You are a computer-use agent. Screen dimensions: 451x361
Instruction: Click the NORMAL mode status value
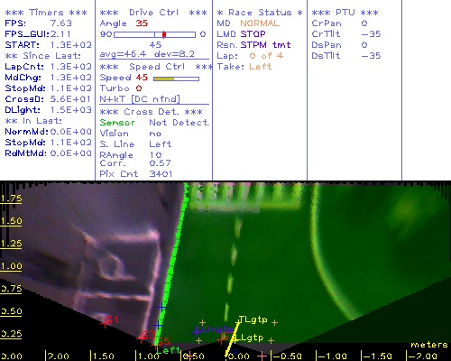click(x=260, y=23)
